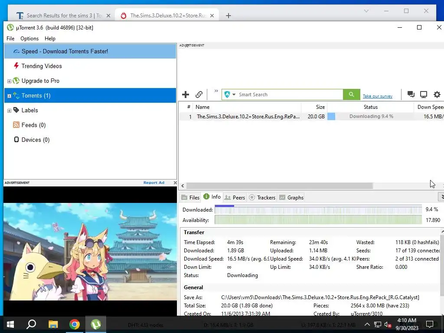Click the Downloading 9.4 % progress bar
The image size is (444, 333).
370,116
